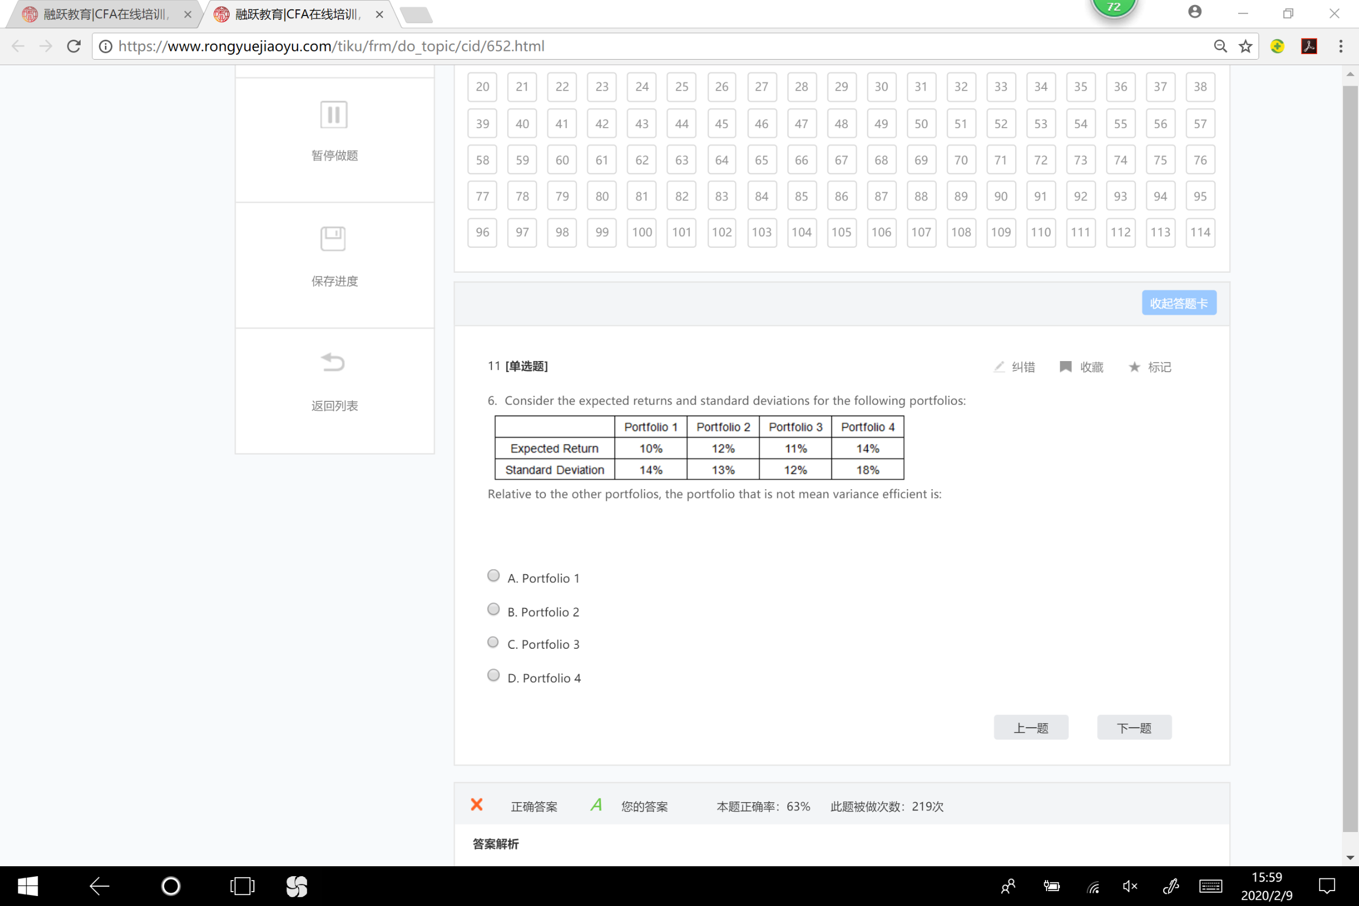Go to previous question with 上一题

(1031, 728)
